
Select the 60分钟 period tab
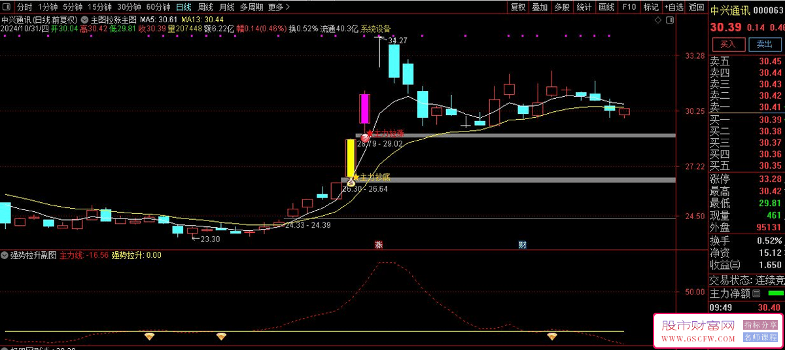(x=158, y=7)
